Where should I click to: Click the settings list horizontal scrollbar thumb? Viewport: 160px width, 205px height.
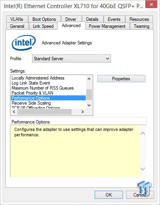(x=44, y=112)
